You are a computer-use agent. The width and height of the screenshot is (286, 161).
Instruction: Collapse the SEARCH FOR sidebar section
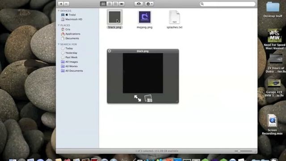tap(59, 44)
